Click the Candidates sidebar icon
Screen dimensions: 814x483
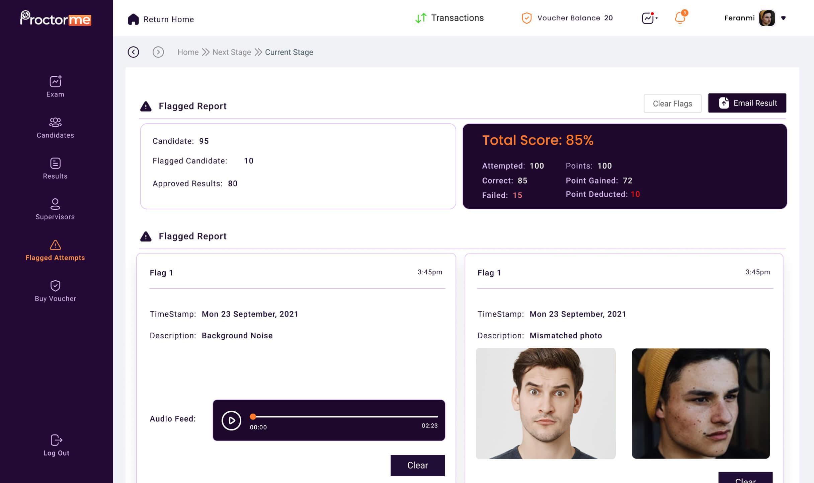click(x=55, y=122)
